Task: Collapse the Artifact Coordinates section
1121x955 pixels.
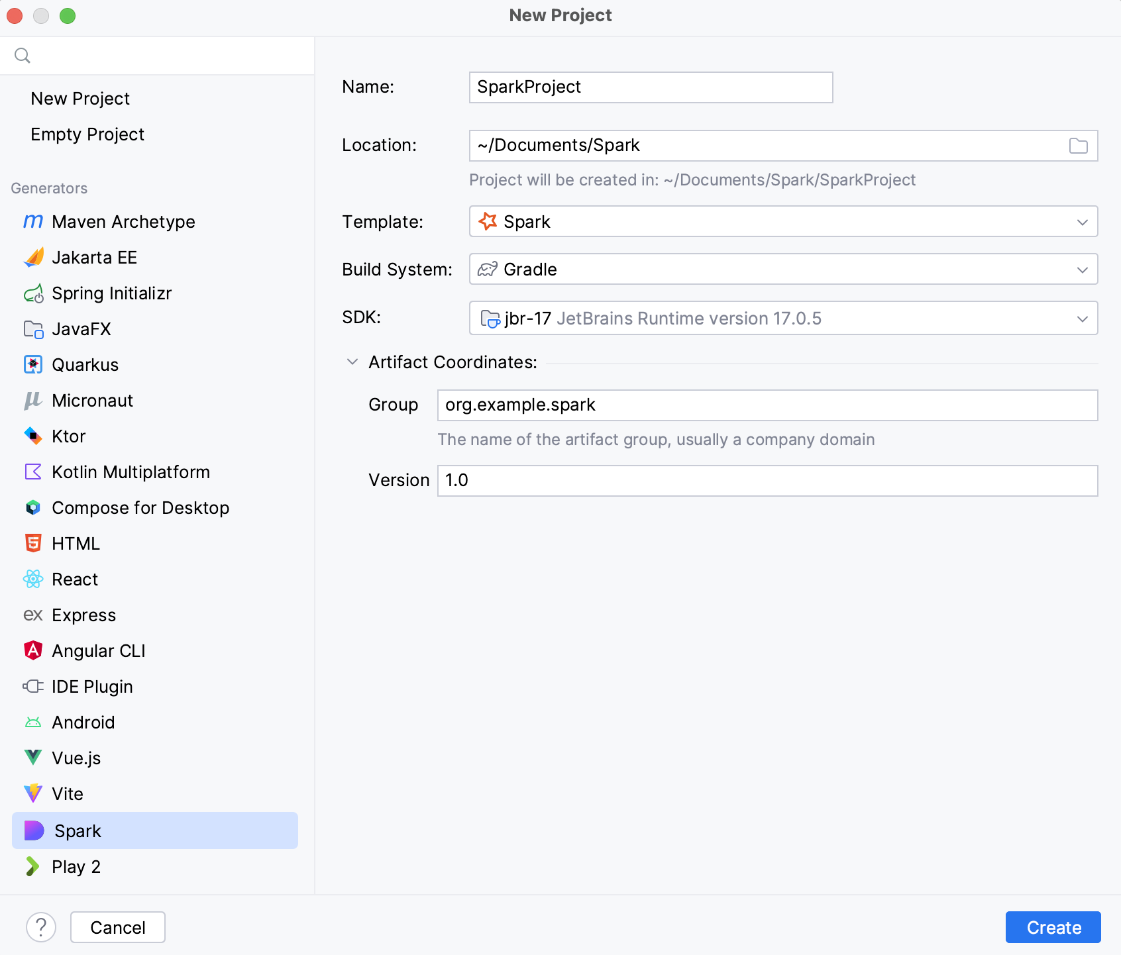Action: tap(352, 362)
